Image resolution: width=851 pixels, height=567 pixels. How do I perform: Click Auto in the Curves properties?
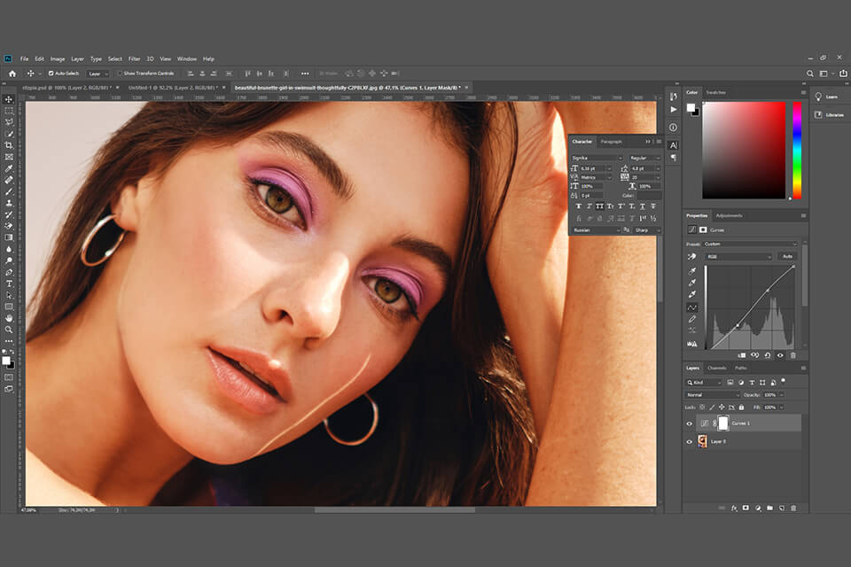point(788,256)
